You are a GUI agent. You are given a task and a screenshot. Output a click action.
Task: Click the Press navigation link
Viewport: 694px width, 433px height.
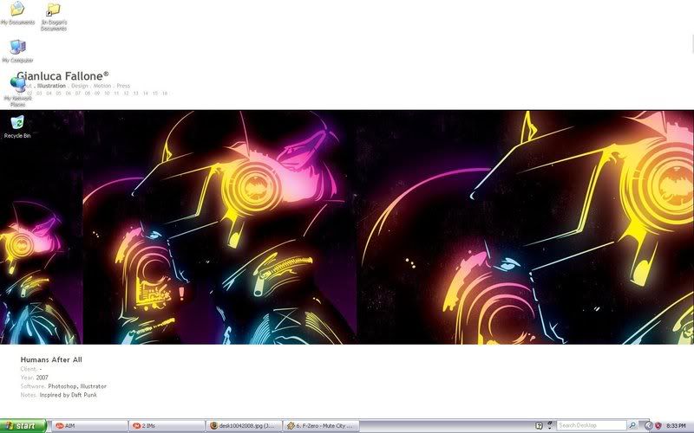123,86
